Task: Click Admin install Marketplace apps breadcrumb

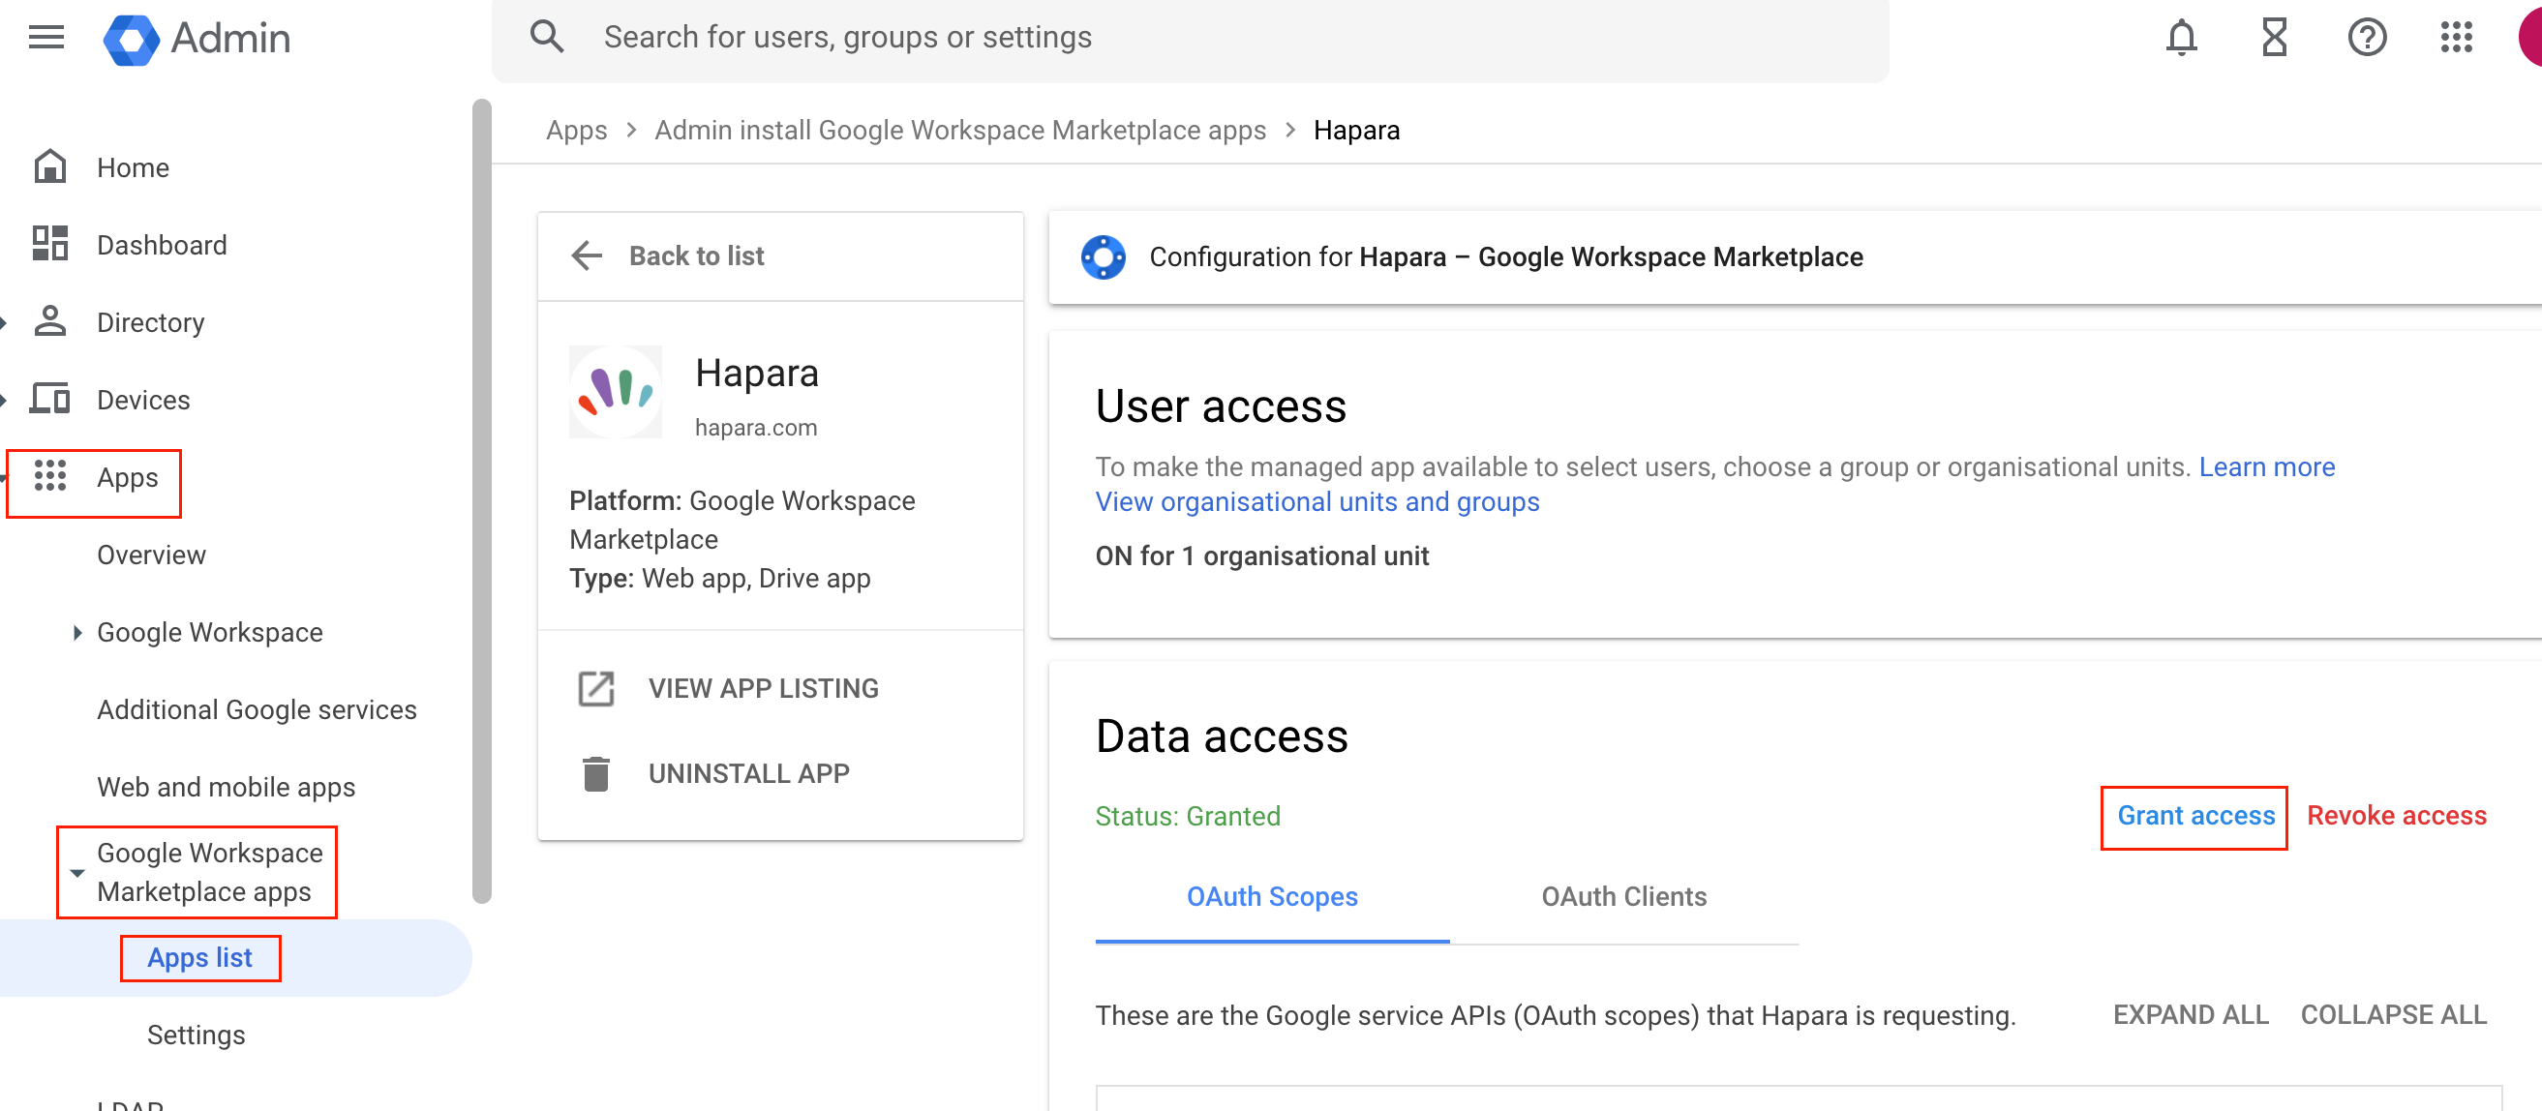Action: click(959, 130)
